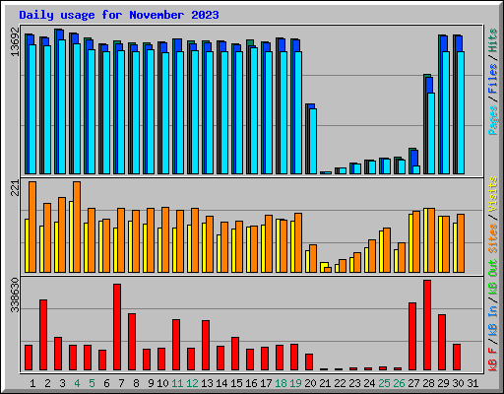This screenshot has width=504, height=394.
Task: Click the green 'Hits' legend label
Action: point(493,40)
